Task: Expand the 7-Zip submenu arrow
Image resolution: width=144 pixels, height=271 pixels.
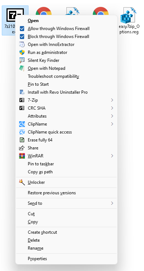Action: click(112, 100)
